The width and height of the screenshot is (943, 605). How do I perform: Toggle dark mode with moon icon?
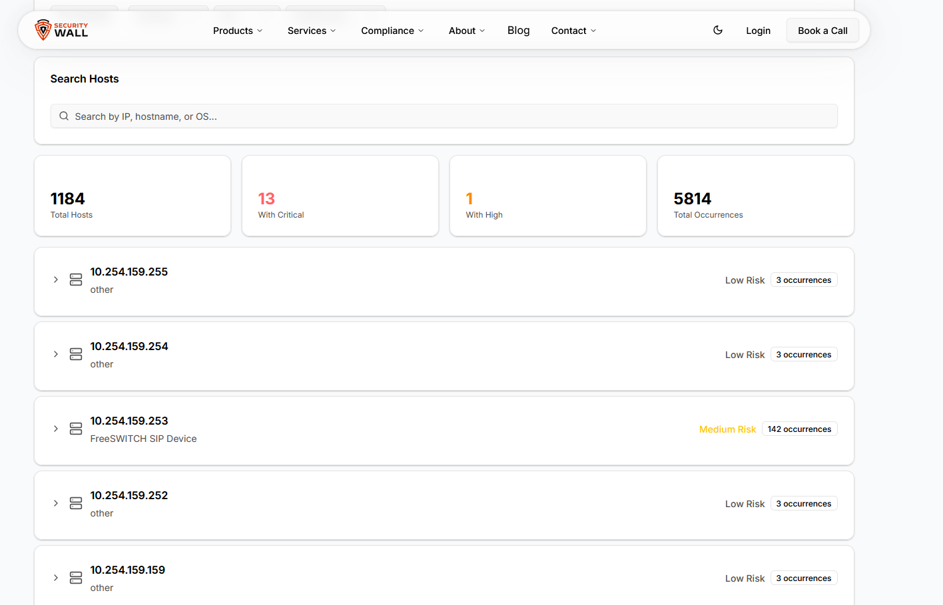tap(718, 30)
